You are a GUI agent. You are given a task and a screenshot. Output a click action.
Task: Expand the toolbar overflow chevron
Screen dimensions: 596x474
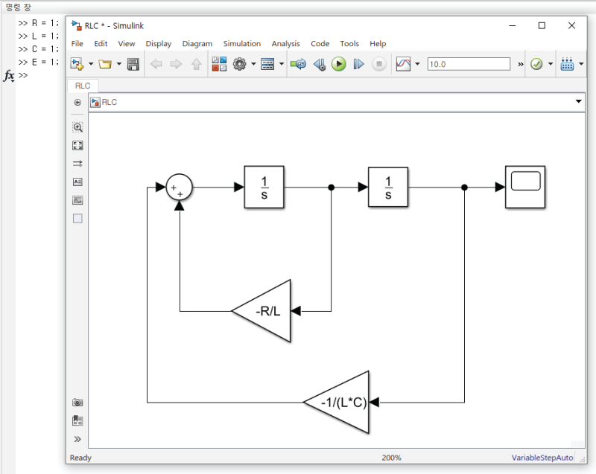519,63
